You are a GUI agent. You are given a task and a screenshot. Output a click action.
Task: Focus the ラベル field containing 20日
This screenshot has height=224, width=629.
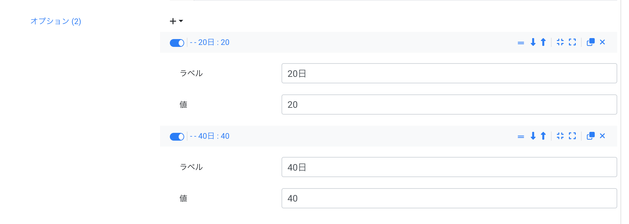(449, 73)
